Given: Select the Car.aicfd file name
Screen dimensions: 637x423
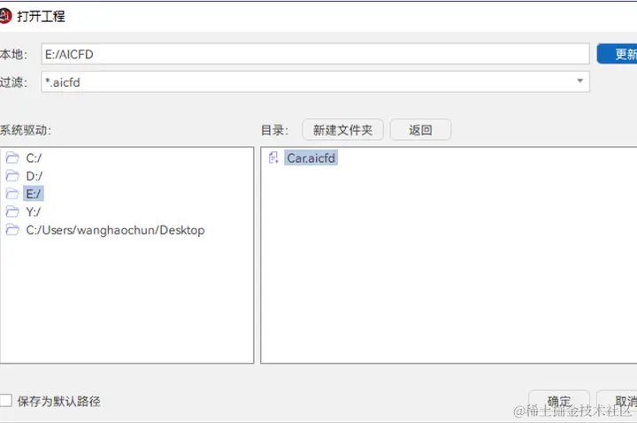Looking at the screenshot, I should [311, 158].
